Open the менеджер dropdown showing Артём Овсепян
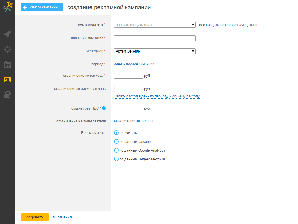The image size is (298, 224). click(x=155, y=51)
